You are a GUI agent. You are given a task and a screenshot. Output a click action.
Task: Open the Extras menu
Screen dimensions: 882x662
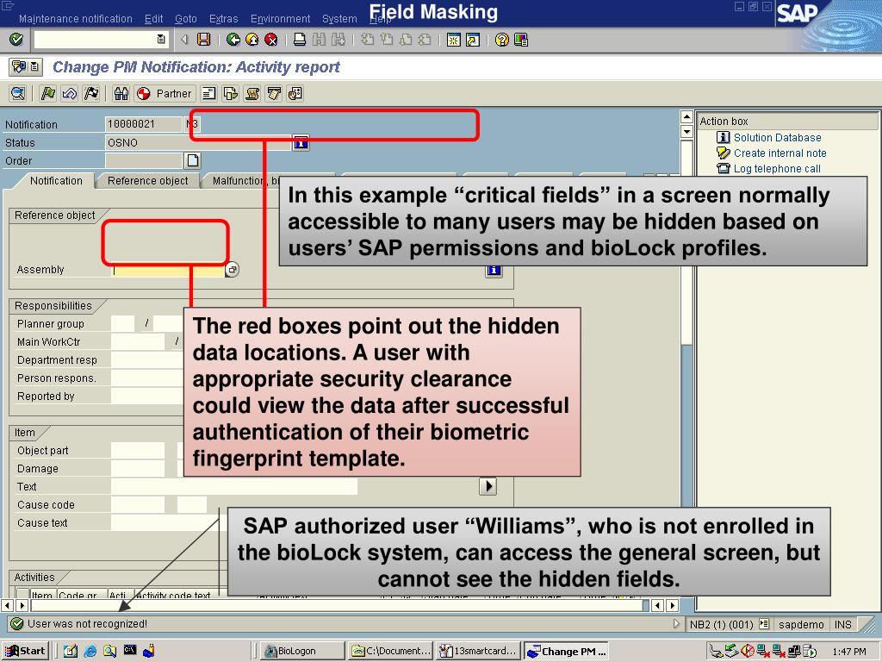223,19
